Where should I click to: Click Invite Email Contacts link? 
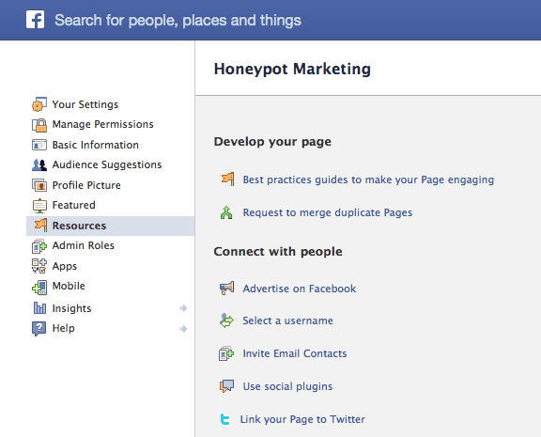click(x=295, y=353)
